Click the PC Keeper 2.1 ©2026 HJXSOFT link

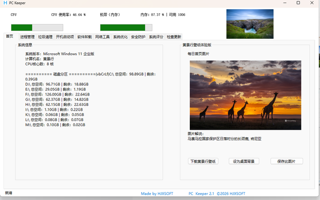tap(217, 194)
